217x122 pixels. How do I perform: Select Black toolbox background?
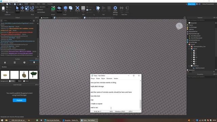[x=19, y=81]
